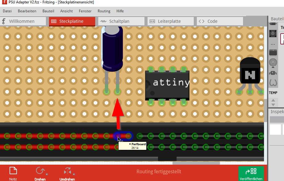Open the Hilfe menu

[x=120, y=11]
